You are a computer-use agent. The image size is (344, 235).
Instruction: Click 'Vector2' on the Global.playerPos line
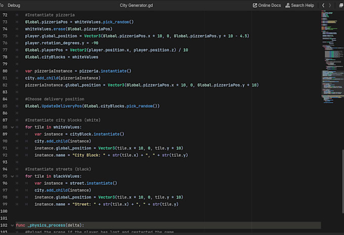click(78, 50)
